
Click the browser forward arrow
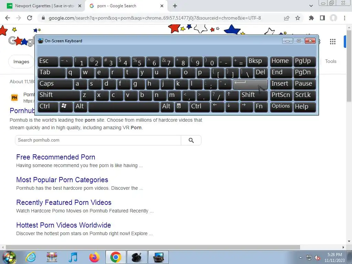click(x=19, y=18)
